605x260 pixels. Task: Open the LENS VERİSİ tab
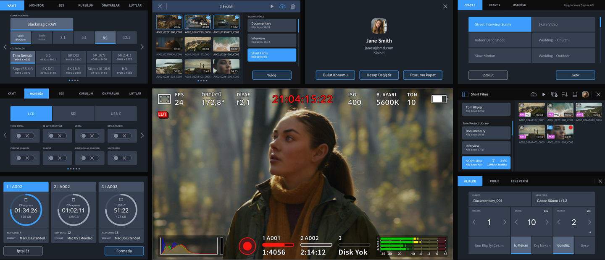click(519, 181)
